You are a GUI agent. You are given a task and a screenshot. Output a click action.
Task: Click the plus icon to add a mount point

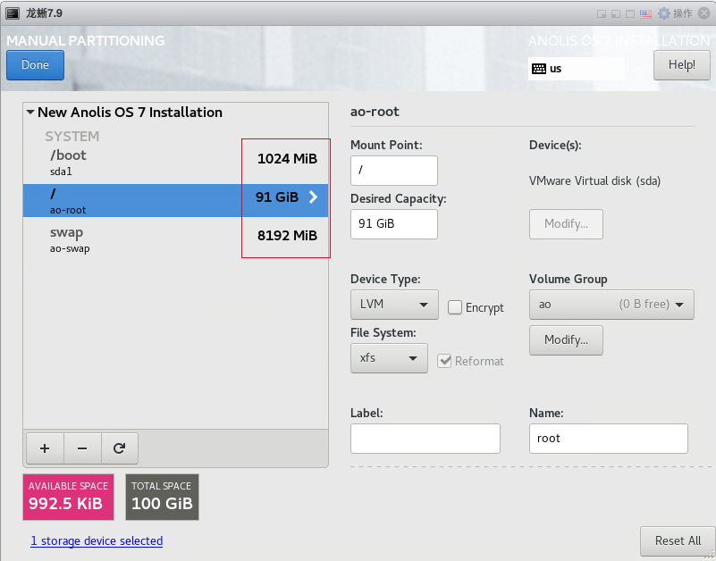coord(45,448)
